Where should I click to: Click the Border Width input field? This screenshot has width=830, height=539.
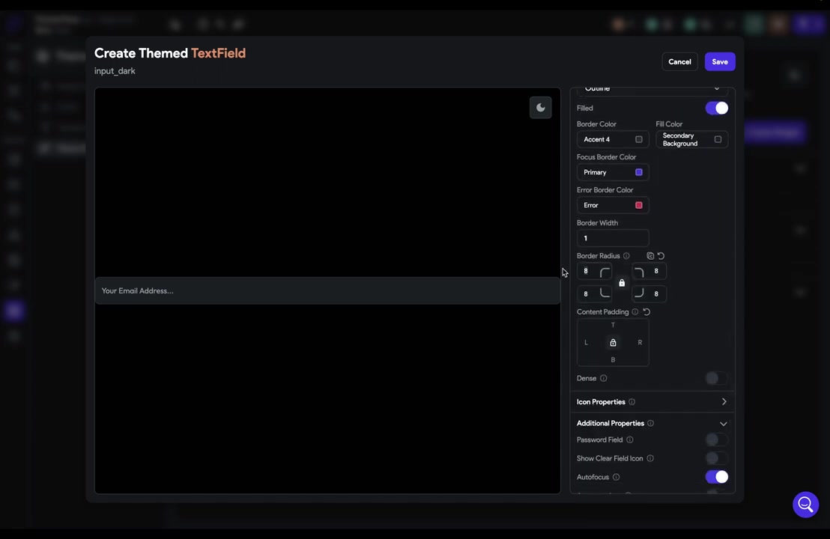613,238
